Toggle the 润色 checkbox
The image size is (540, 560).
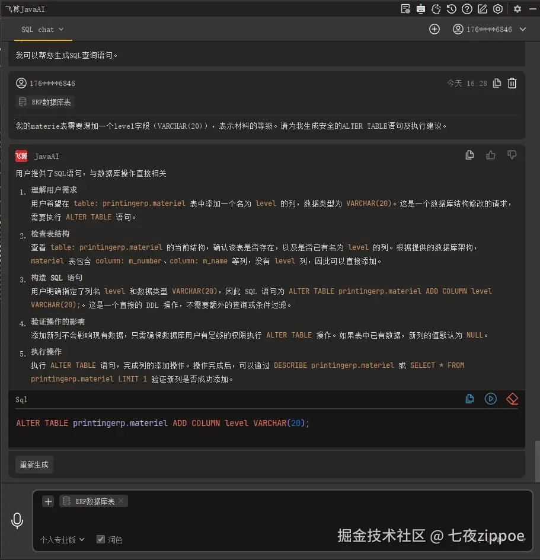(x=101, y=539)
